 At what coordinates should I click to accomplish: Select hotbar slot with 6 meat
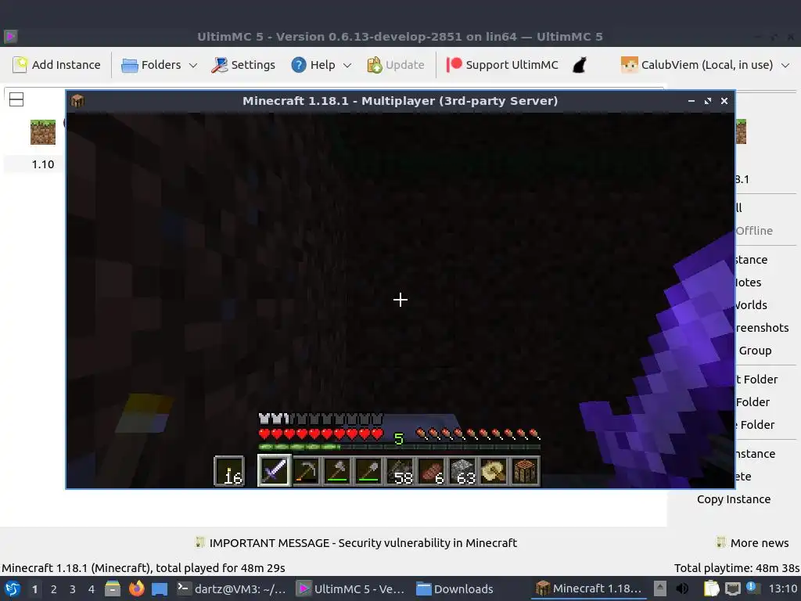coord(431,470)
